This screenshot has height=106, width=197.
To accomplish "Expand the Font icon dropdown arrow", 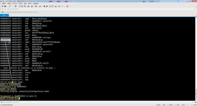I will pos(42,6).
